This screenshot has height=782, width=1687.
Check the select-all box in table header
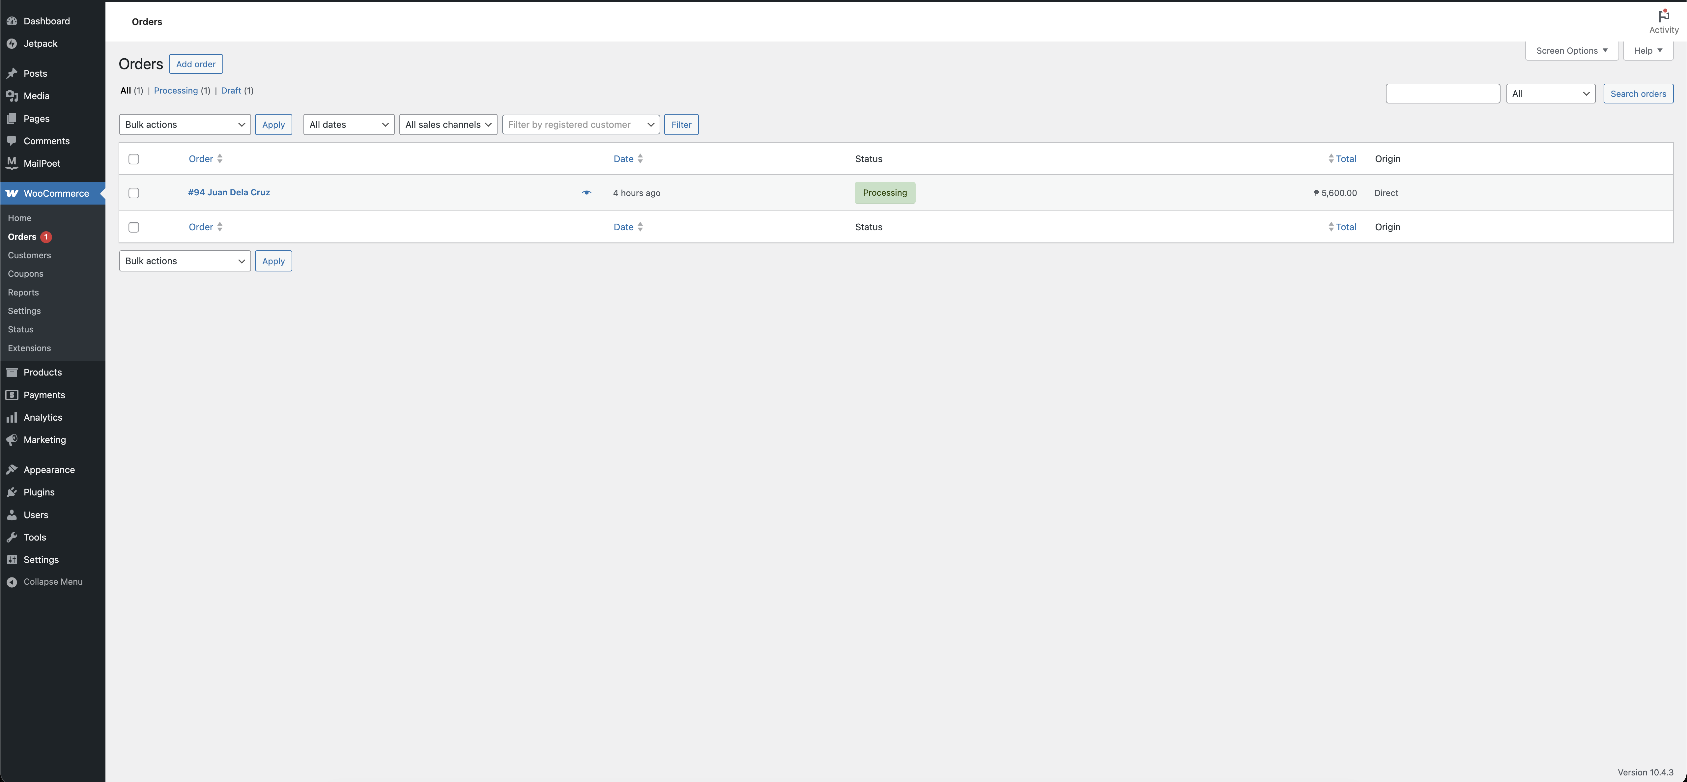[133, 158]
